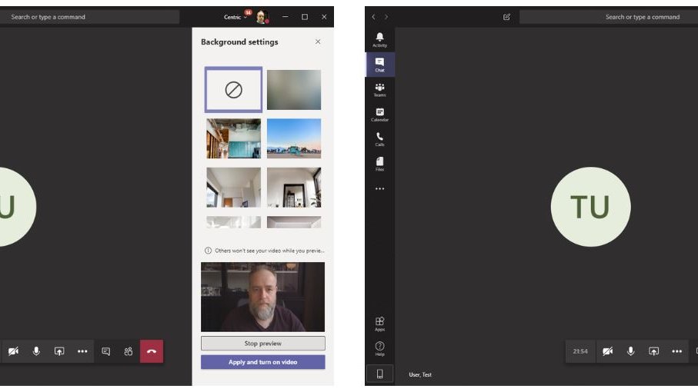Open the Centric organization dropdown
Image resolution: width=698 pixels, height=392 pixels.
235,17
